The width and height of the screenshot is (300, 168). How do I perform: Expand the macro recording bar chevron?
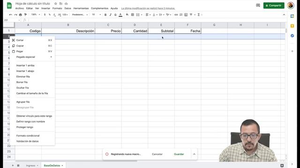tap(194, 154)
